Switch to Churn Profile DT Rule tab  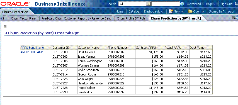click(131, 18)
